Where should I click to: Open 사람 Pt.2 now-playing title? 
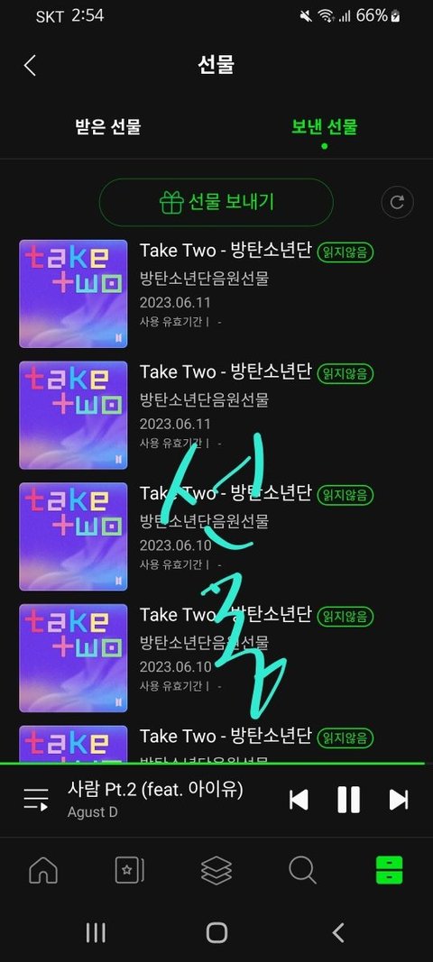click(155, 790)
